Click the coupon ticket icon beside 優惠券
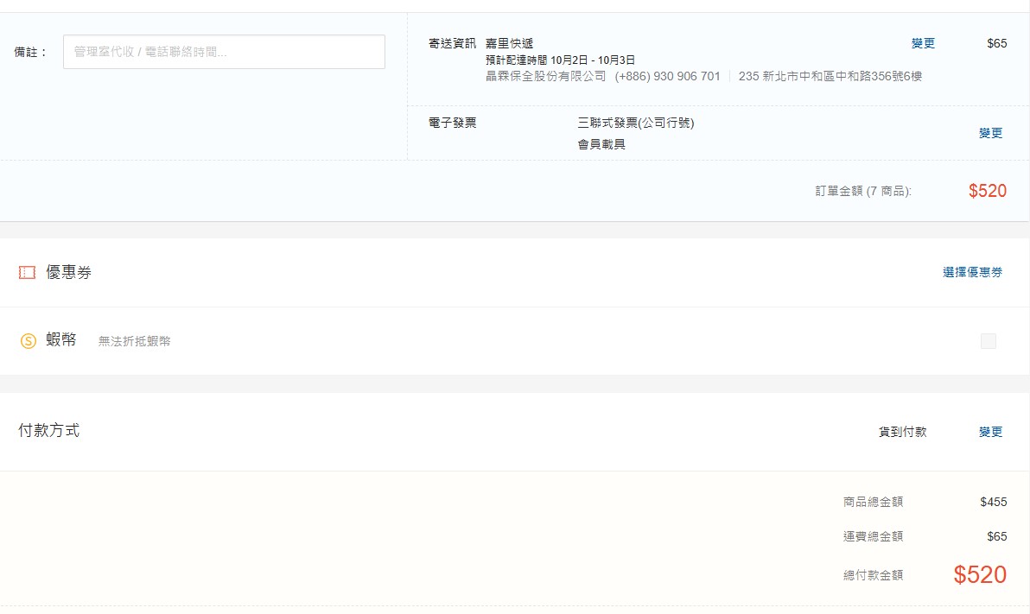 tap(27, 273)
